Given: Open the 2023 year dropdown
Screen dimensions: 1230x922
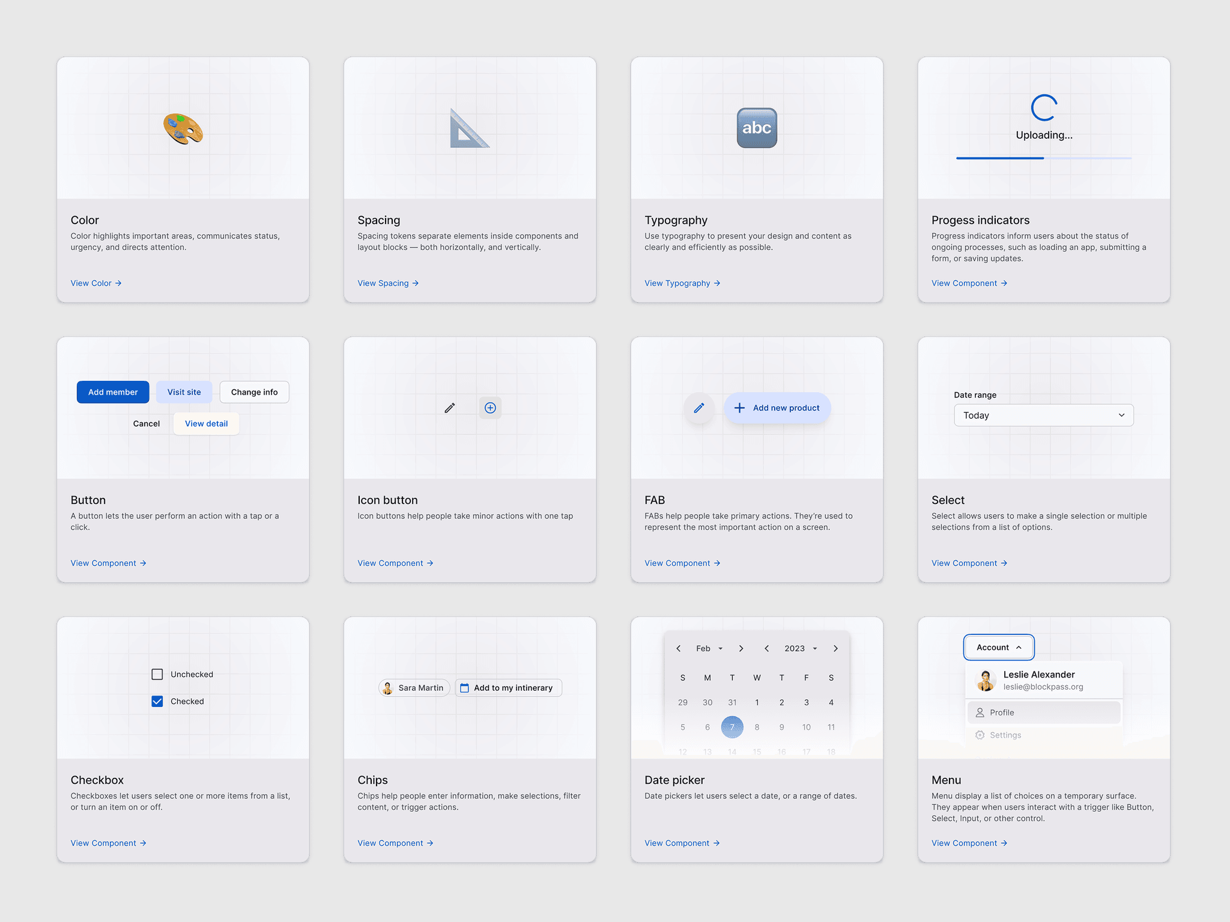Looking at the screenshot, I should pos(799,648).
